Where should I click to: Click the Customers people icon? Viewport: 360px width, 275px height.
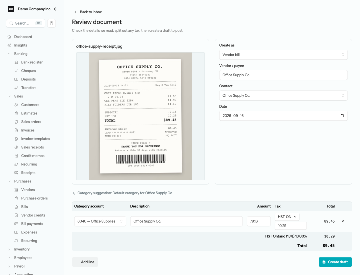(x=16, y=105)
